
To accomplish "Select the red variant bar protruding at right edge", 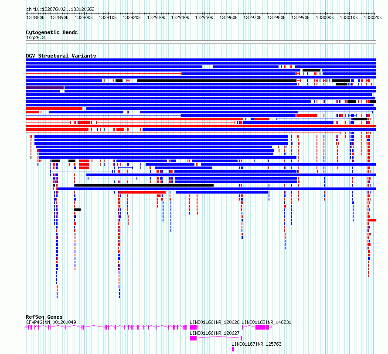I will [372, 220].
